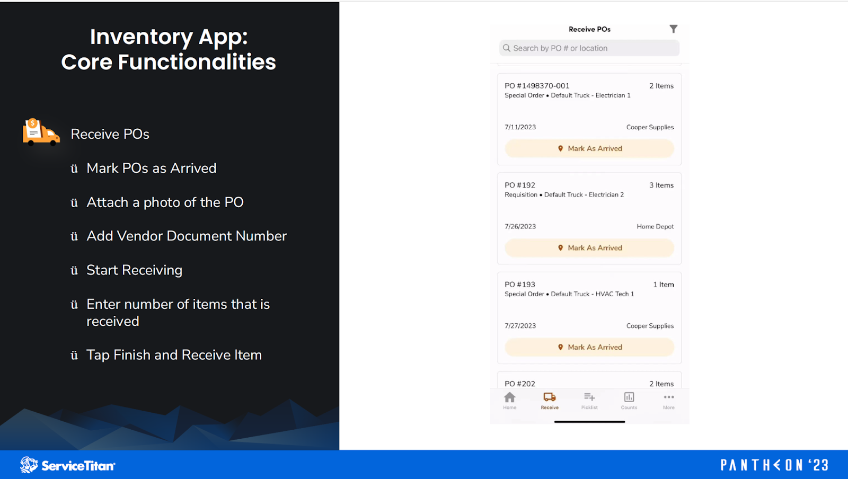The width and height of the screenshot is (848, 479).
Task: Click the 2 Items count on PO #202
Action: (x=661, y=384)
